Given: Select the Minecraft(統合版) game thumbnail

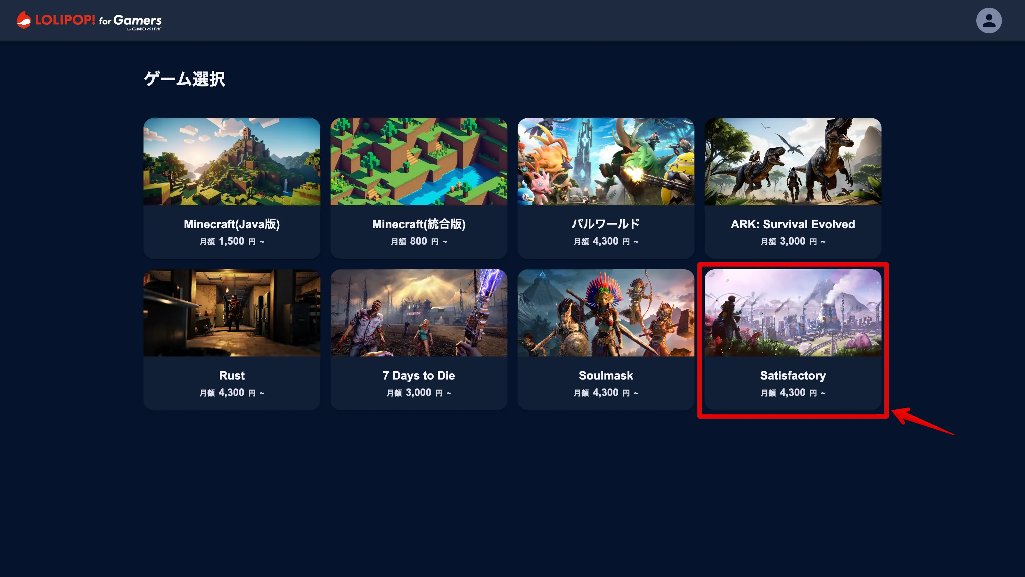Looking at the screenshot, I should pyautogui.click(x=419, y=162).
